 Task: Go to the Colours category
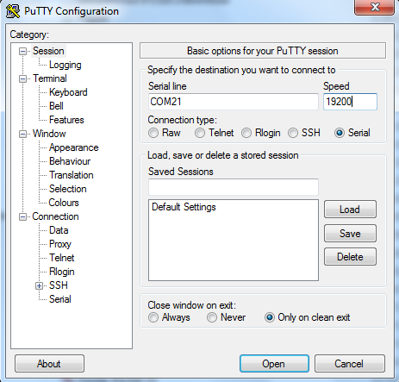[64, 203]
